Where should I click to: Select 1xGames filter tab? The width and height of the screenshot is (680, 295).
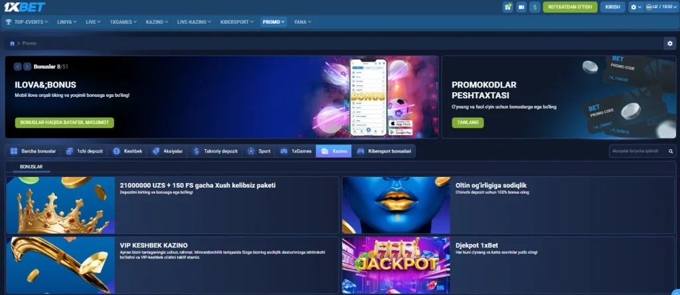tap(296, 151)
